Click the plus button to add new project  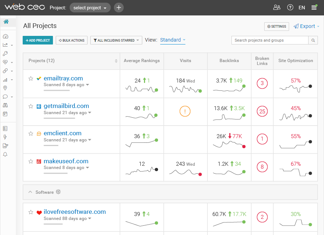pos(119,8)
